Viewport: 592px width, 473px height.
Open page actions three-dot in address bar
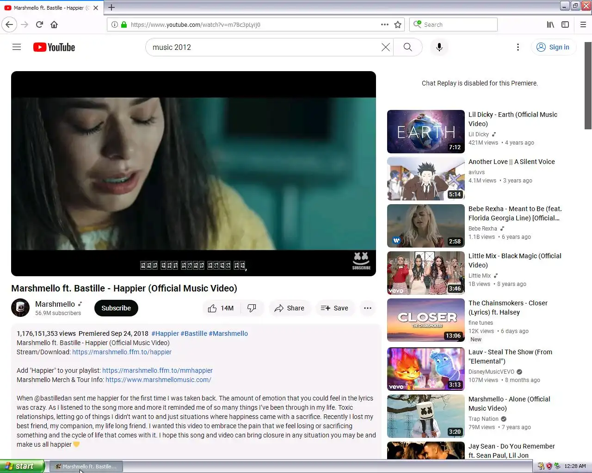pyautogui.click(x=385, y=24)
